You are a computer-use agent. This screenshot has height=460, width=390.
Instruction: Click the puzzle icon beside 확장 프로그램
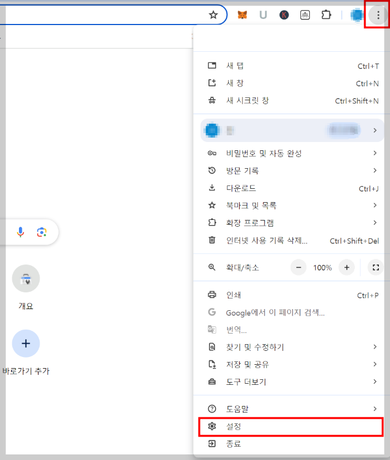212,223
